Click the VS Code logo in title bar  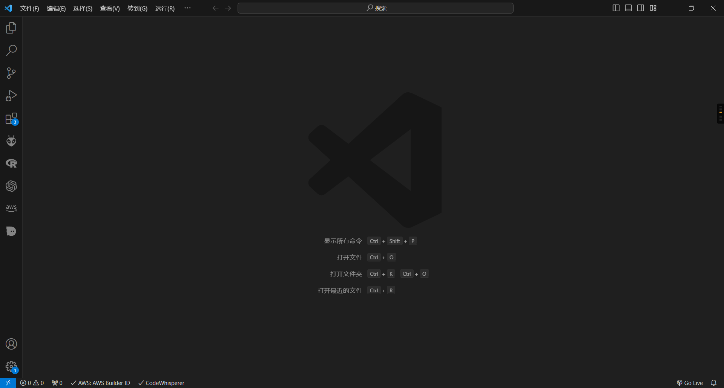pos(8,8)
